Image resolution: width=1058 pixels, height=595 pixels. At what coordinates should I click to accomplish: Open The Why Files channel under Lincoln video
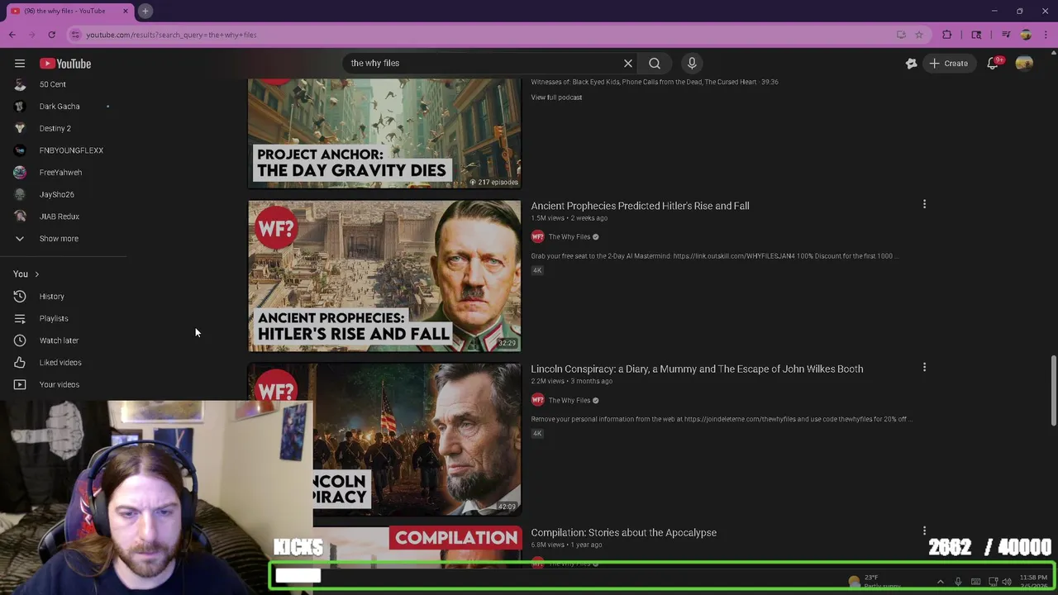570,401
